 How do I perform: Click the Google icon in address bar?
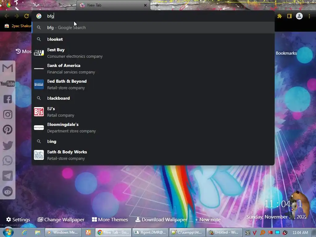39,16
